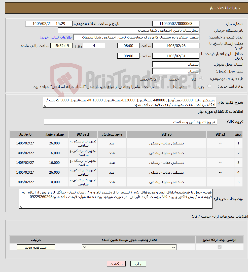The width and height of the screenshot is (248, 272).
Task: Click the goods group field تجهیزات پزشکی
Action: (130, 122)
